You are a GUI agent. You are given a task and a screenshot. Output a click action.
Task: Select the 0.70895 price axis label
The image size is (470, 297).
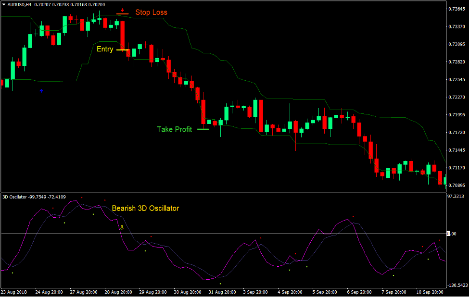tap(457, 186)
